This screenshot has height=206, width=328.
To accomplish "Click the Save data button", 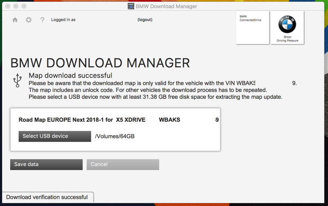I will pyautogui.click(x=46, y=165).
